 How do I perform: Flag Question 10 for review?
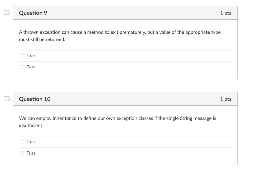(7, 99)
